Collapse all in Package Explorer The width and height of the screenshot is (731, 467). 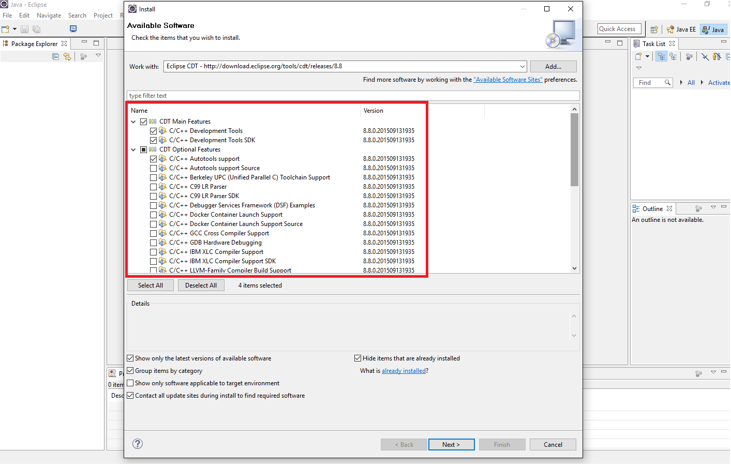pyautogui.click(x=56, y=56)
